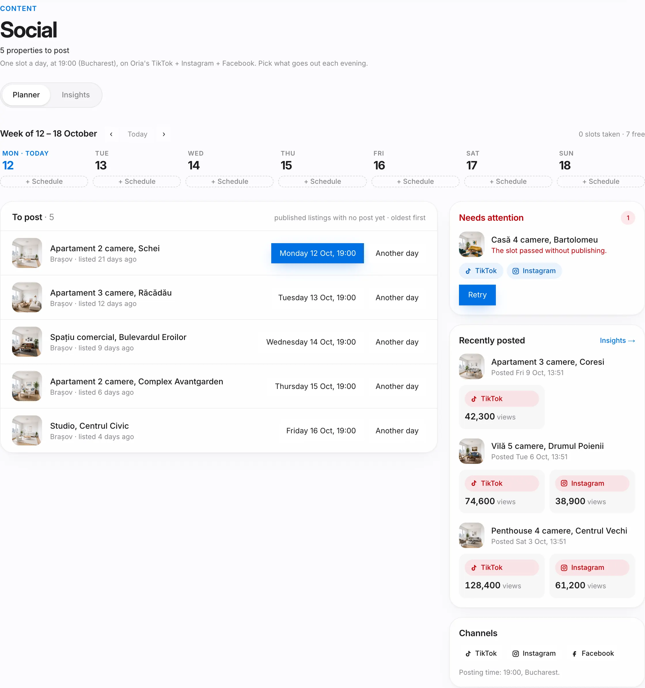Schedule a post on Monday 12
Viewport: 645px width, 688px height.
click(44, 181)
